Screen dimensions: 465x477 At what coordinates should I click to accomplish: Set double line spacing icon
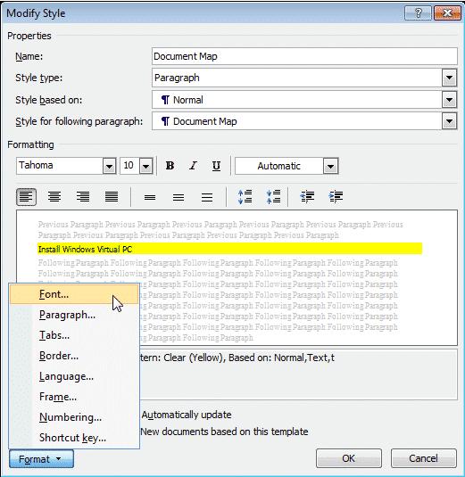207,197
